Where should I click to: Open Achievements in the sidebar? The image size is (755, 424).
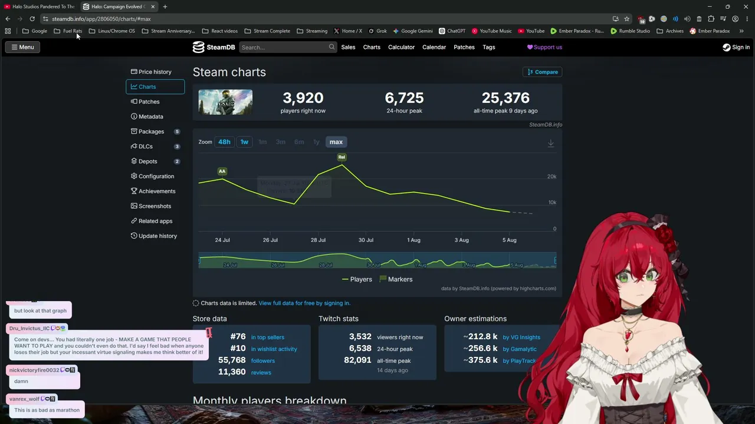pyautogui.click(x=155, y=191)
